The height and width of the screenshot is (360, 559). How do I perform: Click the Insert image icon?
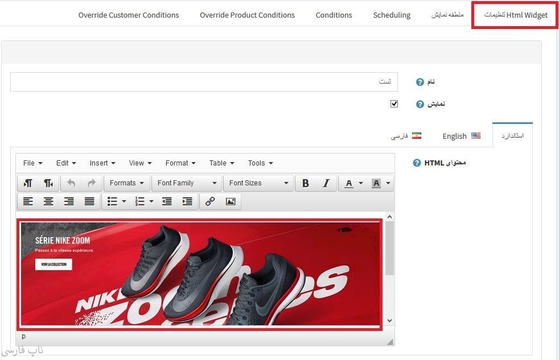click(x=230, y=201)
